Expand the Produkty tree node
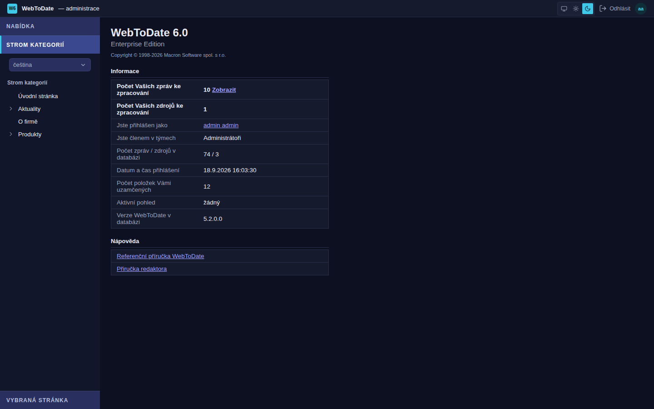 11,134
